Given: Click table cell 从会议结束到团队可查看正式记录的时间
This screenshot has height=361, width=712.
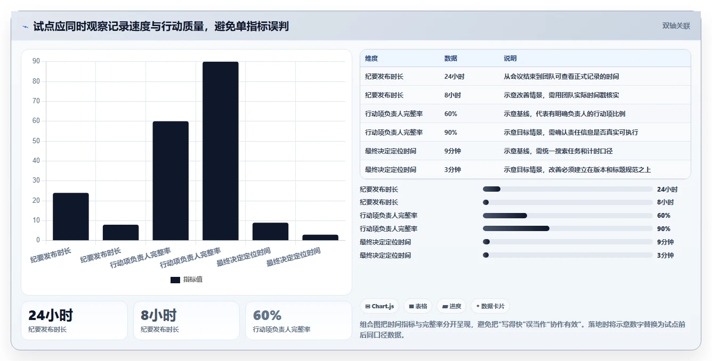Looking at the screenshot, I should (x=561, y=77).
